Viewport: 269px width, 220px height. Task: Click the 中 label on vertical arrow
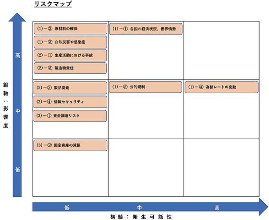pyautogui.click(x=18, y=111)
